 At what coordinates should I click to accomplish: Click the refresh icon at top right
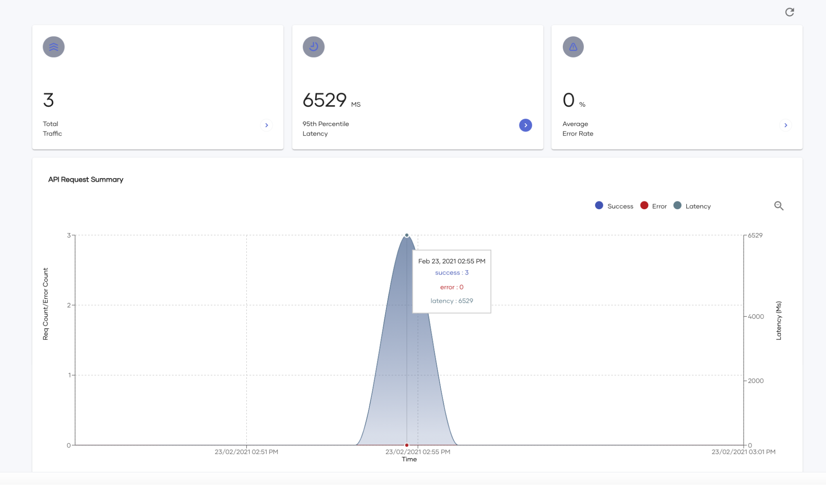point(789,12)
